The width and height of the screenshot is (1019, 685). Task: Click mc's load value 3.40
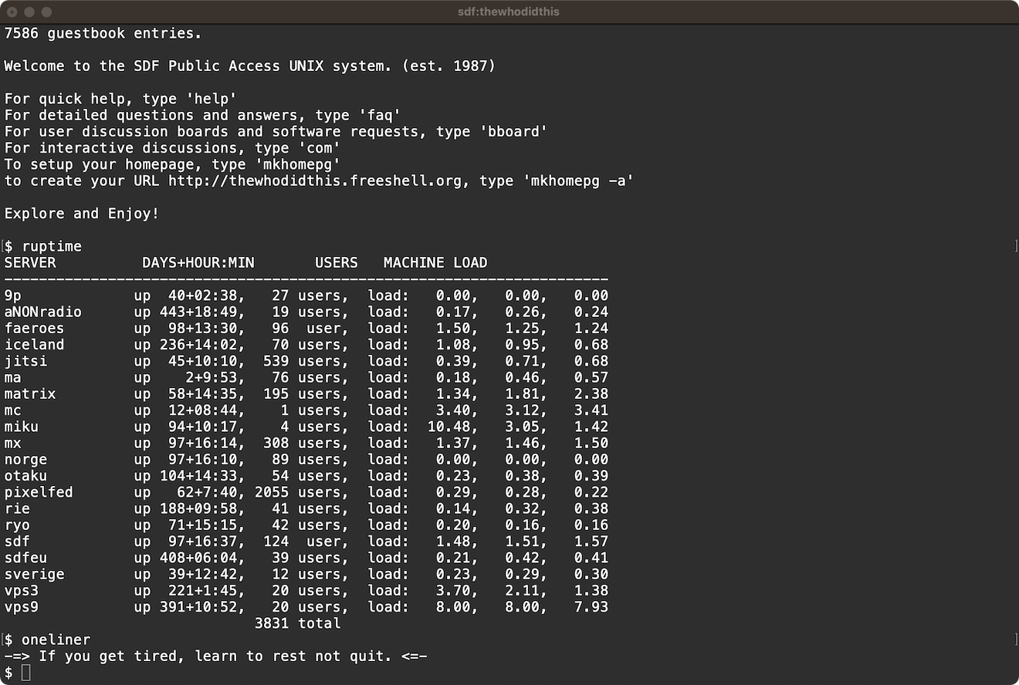coord(453,410)
